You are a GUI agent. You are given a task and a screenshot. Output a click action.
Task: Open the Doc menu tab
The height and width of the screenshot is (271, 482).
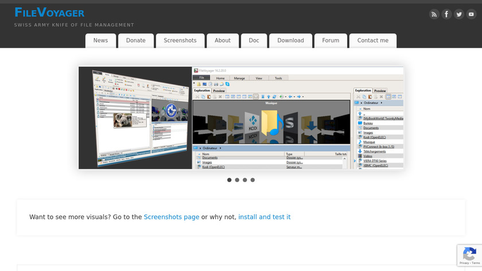pos(254,41)
